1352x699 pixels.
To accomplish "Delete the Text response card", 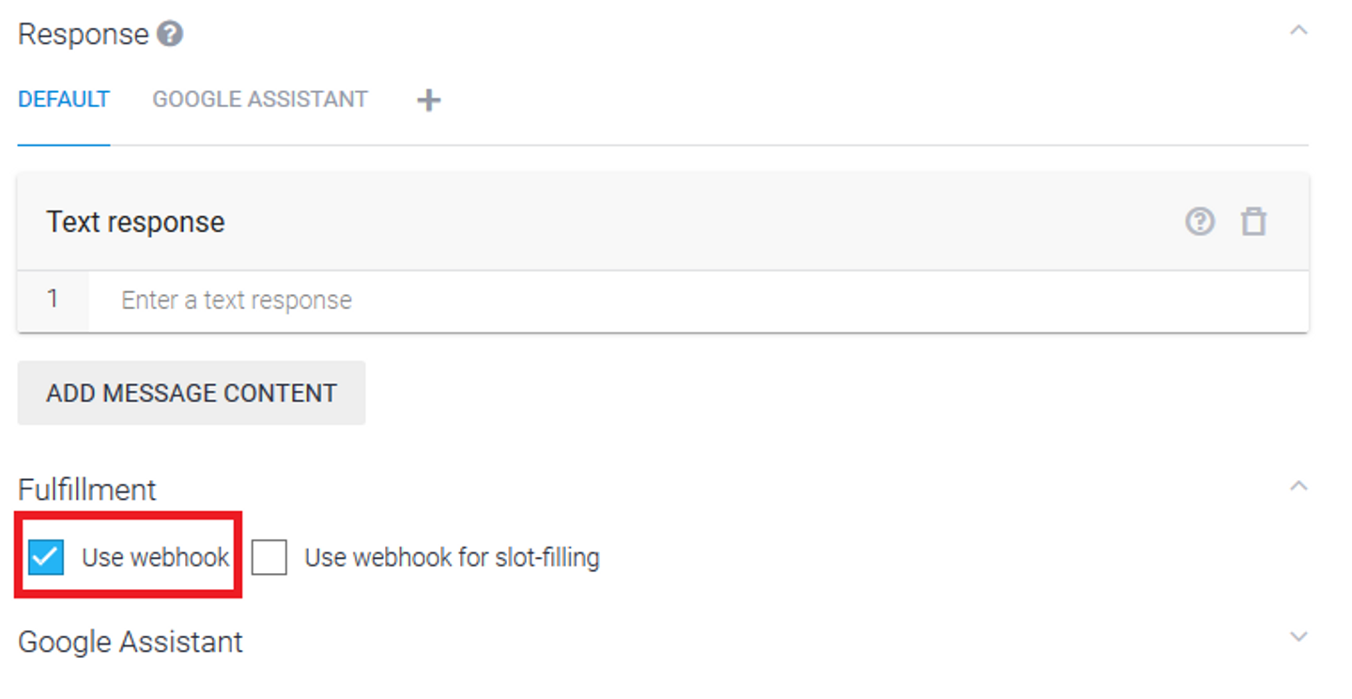I will [x=1253, y=222].
